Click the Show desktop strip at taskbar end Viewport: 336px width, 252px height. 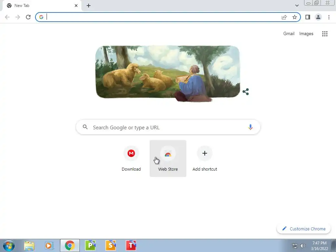(334, 245)
